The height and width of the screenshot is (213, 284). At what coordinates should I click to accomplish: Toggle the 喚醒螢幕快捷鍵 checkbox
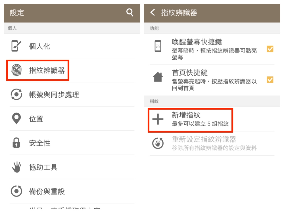pos(270,49)
